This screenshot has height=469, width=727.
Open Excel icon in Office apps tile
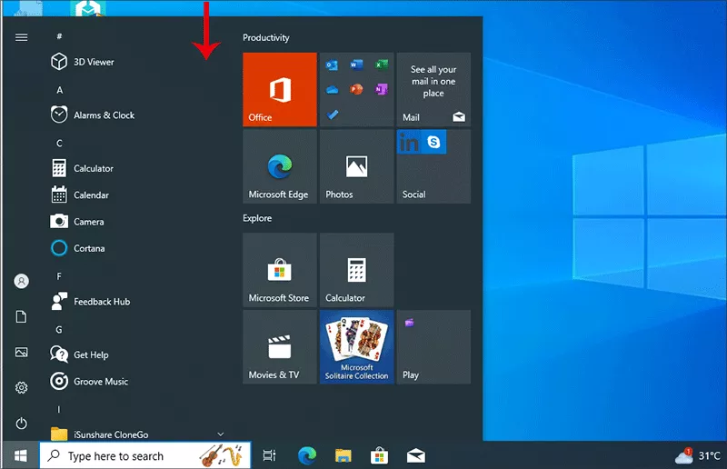[x=381, y=65]
